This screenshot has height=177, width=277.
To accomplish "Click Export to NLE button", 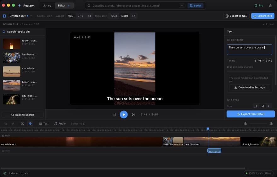I will coord(236,16).
